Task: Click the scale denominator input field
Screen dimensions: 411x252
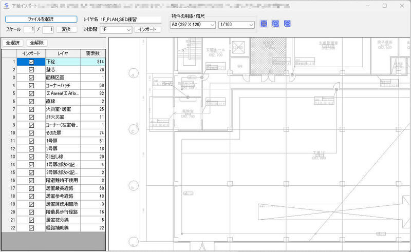Action: [48, 29]
